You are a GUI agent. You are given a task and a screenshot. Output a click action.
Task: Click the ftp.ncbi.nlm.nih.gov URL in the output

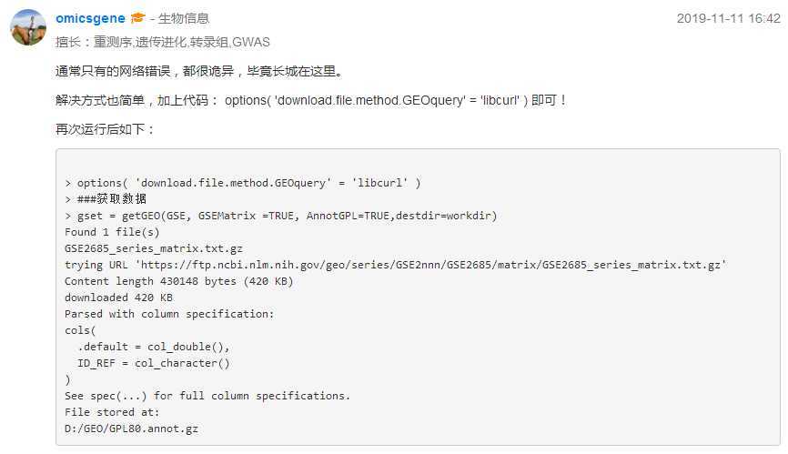tap(430, 265)
